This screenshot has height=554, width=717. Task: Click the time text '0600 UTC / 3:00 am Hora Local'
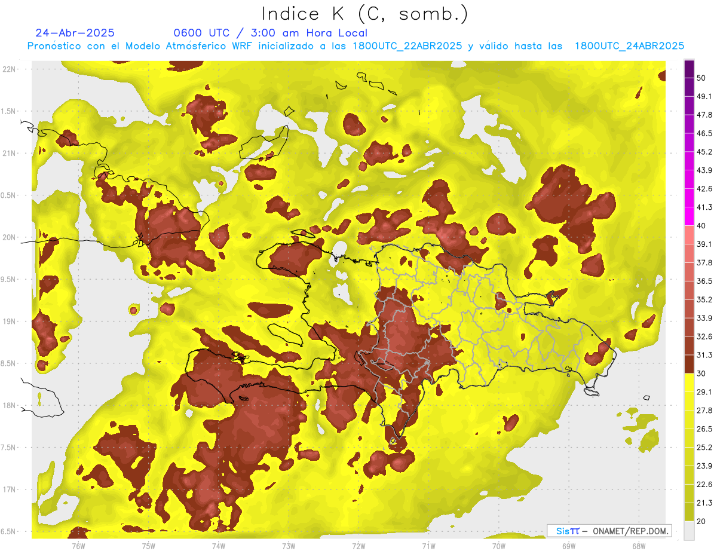pos(270,33)
